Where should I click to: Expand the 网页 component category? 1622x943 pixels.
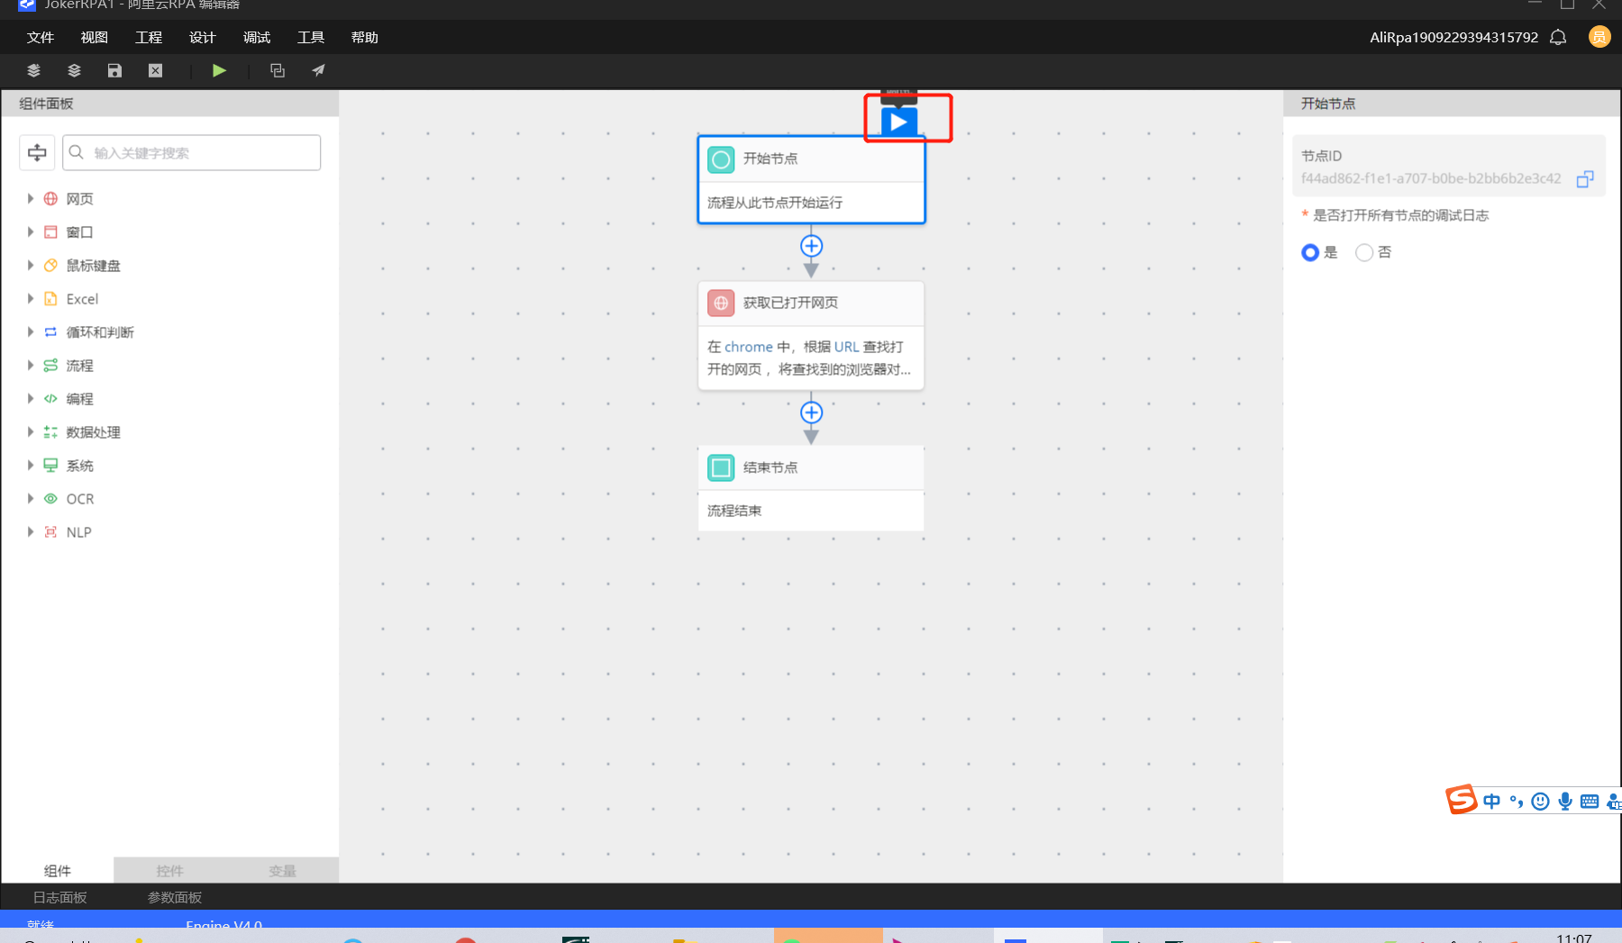coord(31,198)
